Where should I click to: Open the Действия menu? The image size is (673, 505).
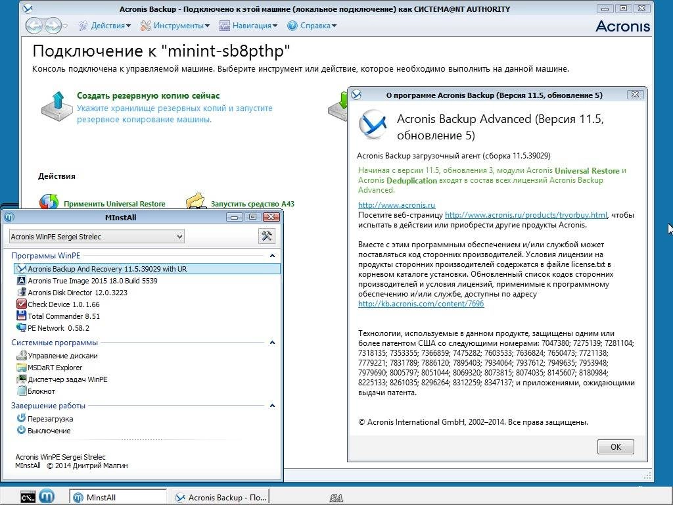pos(104,26)
